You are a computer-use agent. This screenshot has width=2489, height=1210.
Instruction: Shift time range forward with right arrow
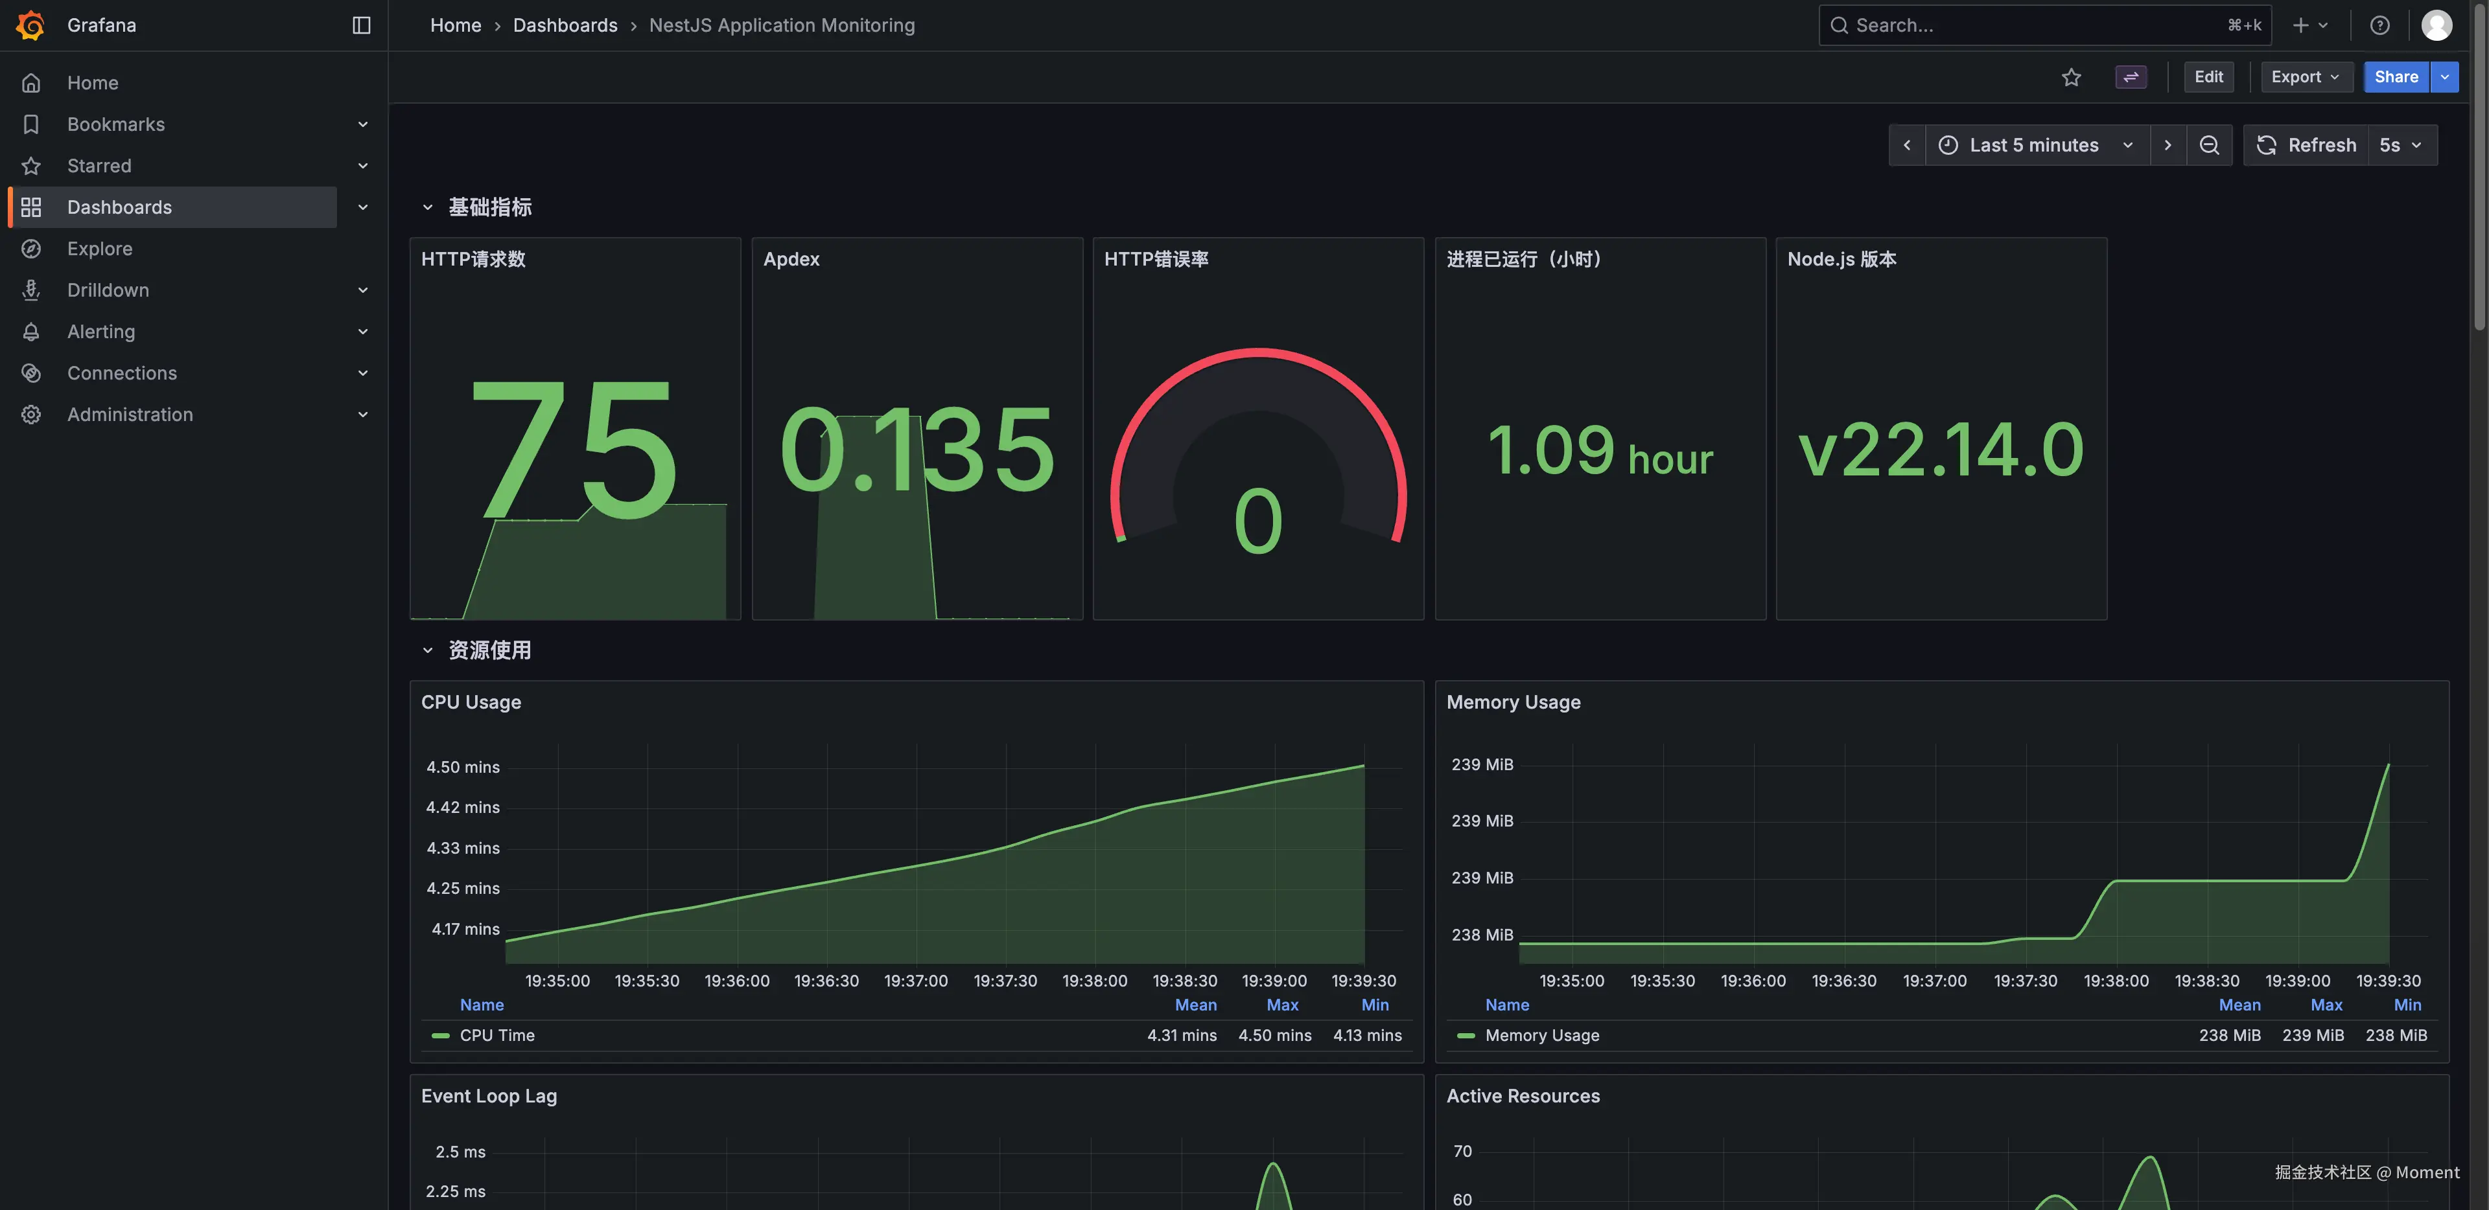tap(2168, 145)
